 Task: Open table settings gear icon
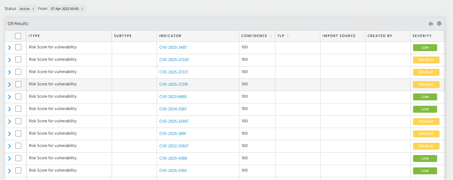pyautogui.click(x=439, y=23)
